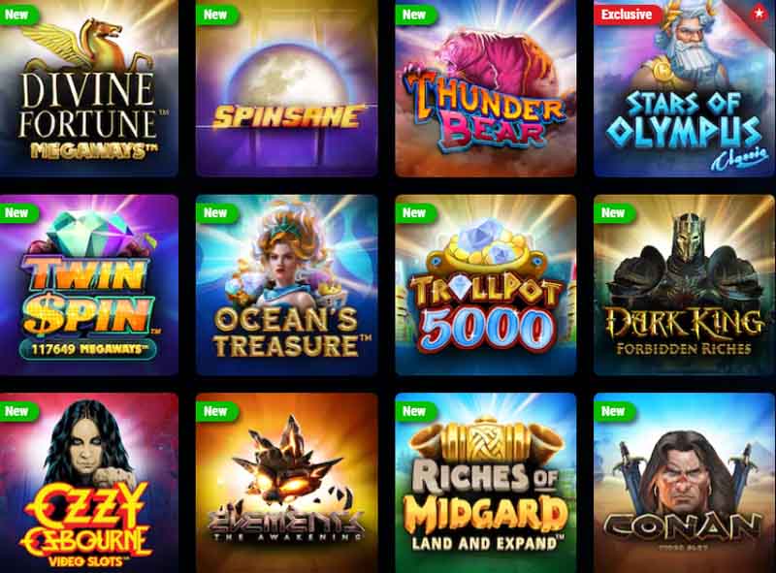Image resolution: width=776 pixels, height=573 pixels.
Task: Click the New badge on Spinsane
Action: [217, 15]
